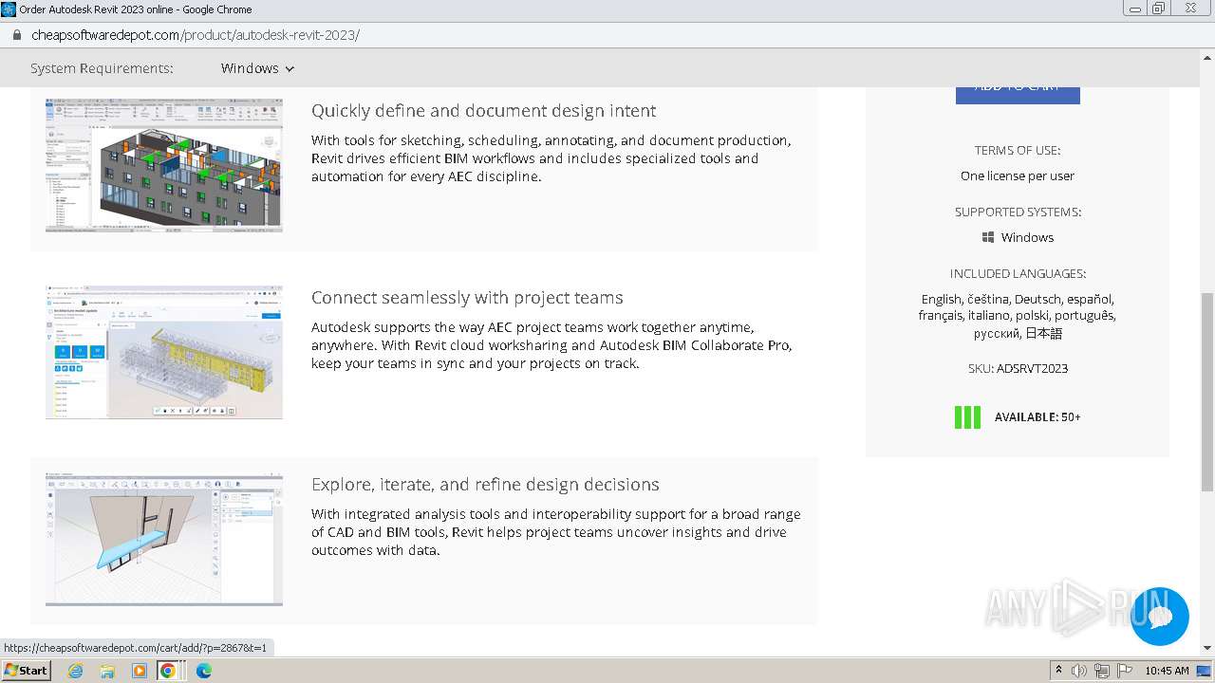This screenshot has height=683, width=1215.
Task: Click the volume speaker tray icon
Action: click(x=1079, y=671)
